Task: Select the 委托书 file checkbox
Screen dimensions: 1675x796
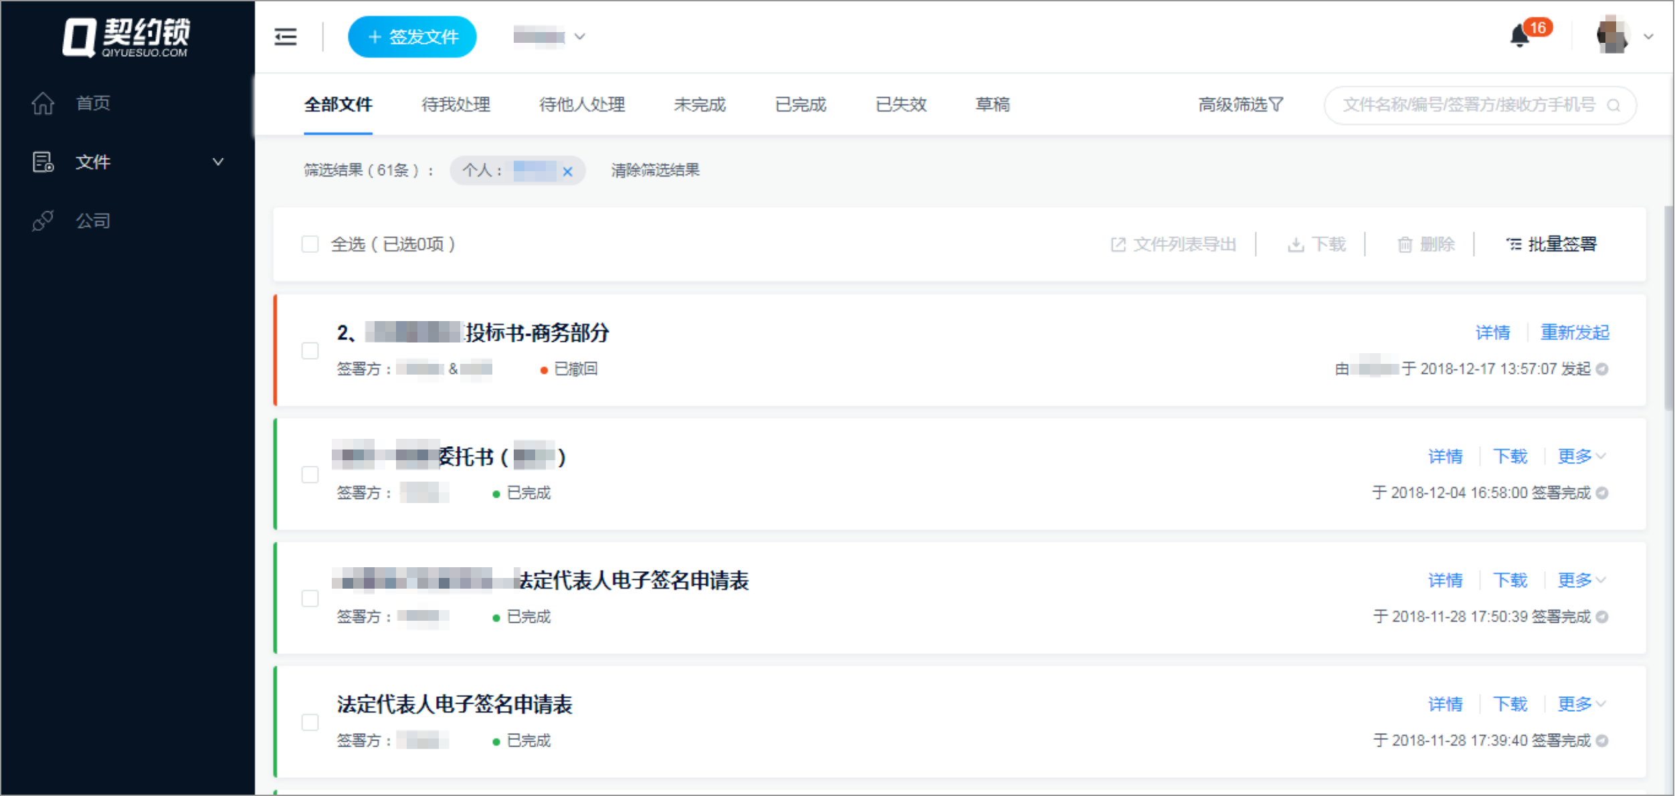Action: click(x=310, y=474)
